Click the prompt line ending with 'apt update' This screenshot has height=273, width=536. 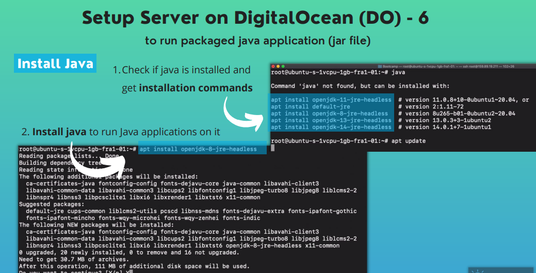[348, 141]
